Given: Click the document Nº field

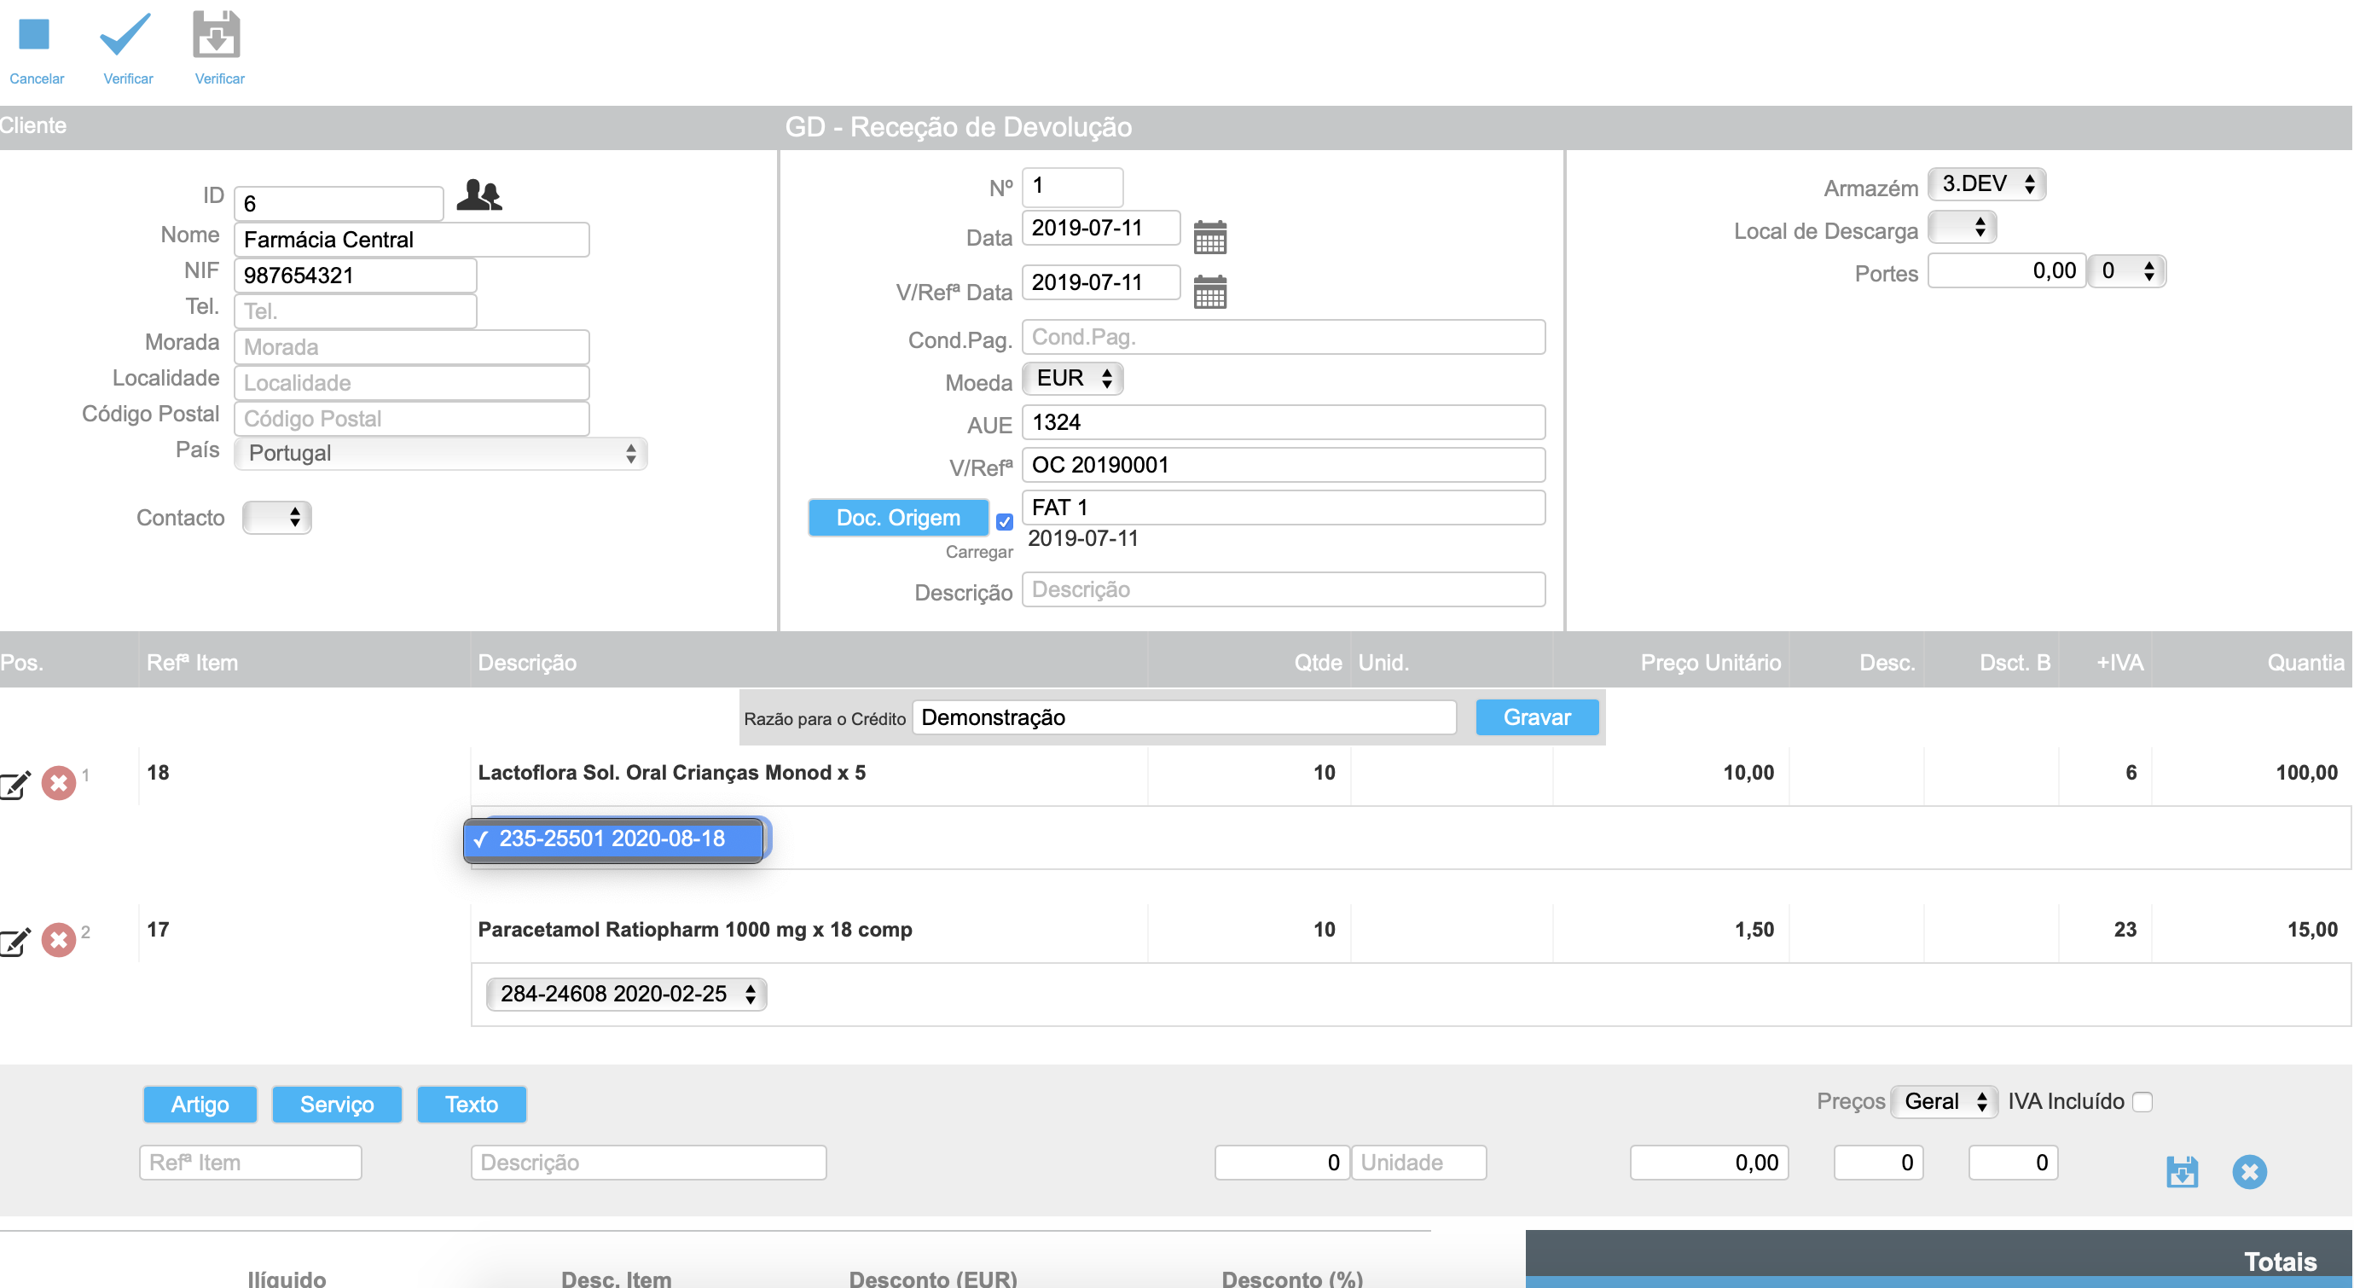Looking at the screenshot, I should [x=1073, y=187].
